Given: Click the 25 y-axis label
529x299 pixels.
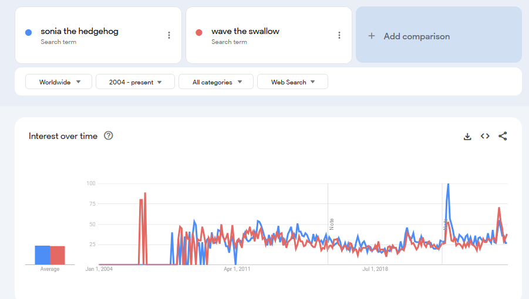Looking at the screenshot, I should [x=92, y=244].
